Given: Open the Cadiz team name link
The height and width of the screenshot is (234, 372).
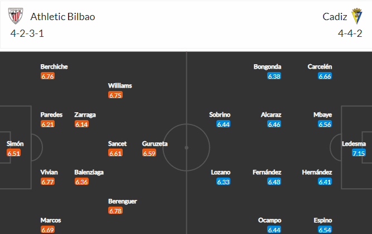Looking at the screenshot, I should coord(335,17).
